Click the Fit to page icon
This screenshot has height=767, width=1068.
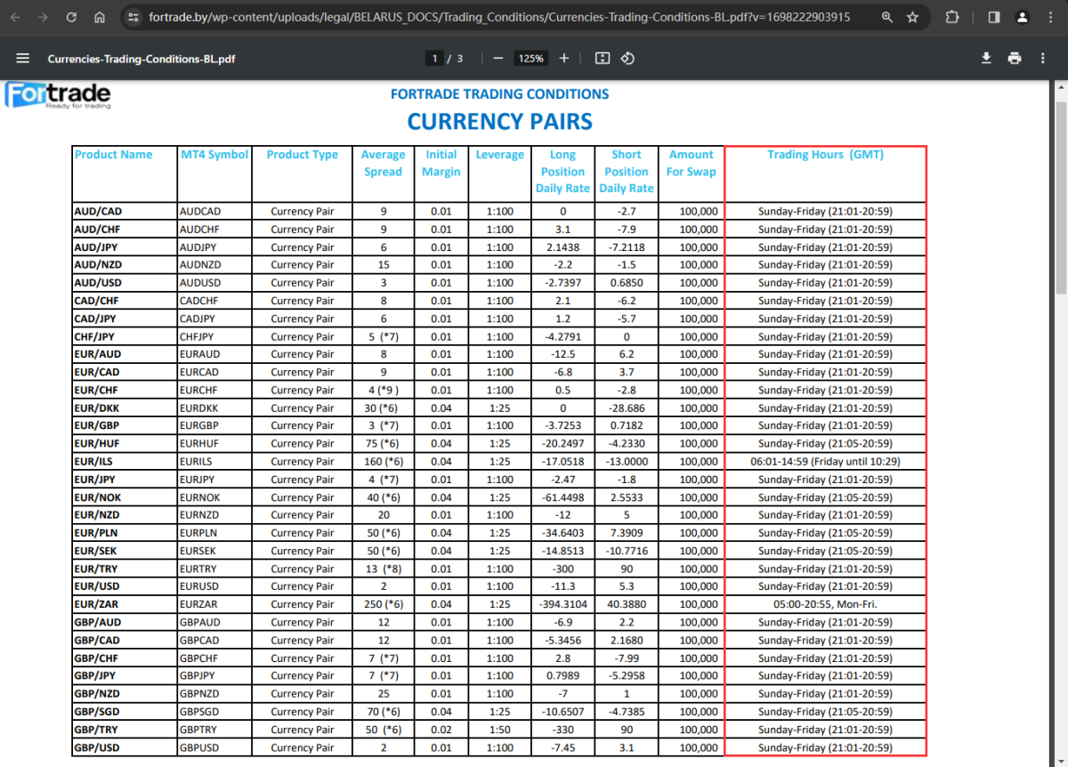click(603, 59)
